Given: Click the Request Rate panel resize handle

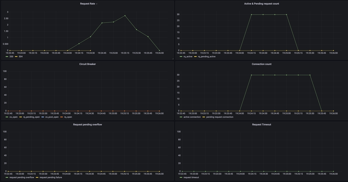Looking at the screenshot, I should [x=173, y=59].
